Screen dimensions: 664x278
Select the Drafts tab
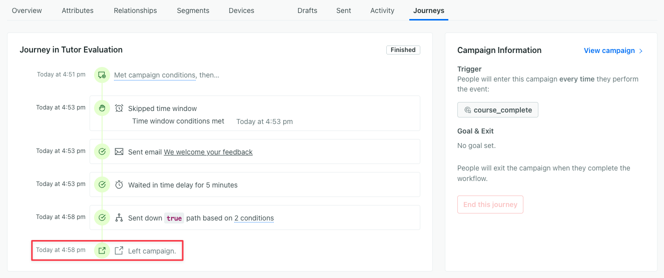[307, 10]
